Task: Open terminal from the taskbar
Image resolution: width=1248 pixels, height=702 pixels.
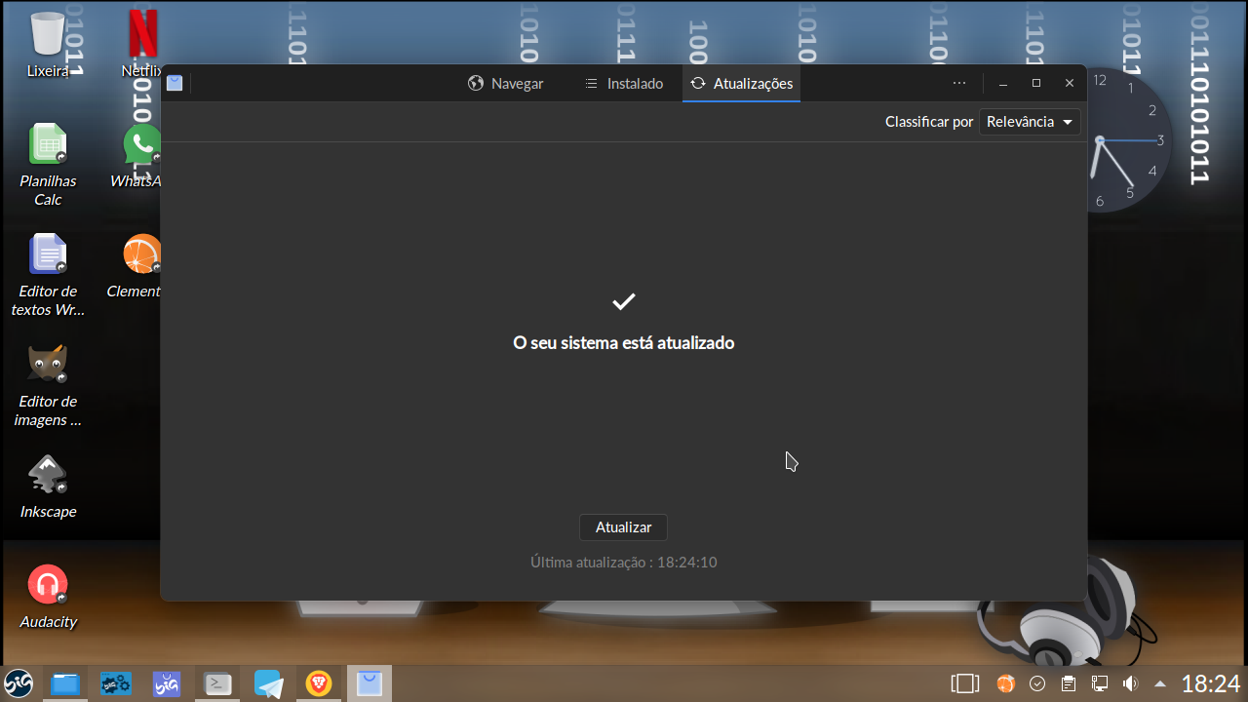Action: (217, 683)
